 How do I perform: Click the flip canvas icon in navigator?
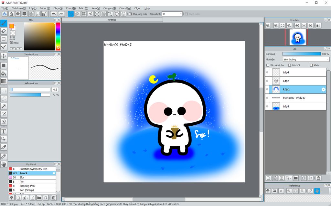[x=318, y=26]
